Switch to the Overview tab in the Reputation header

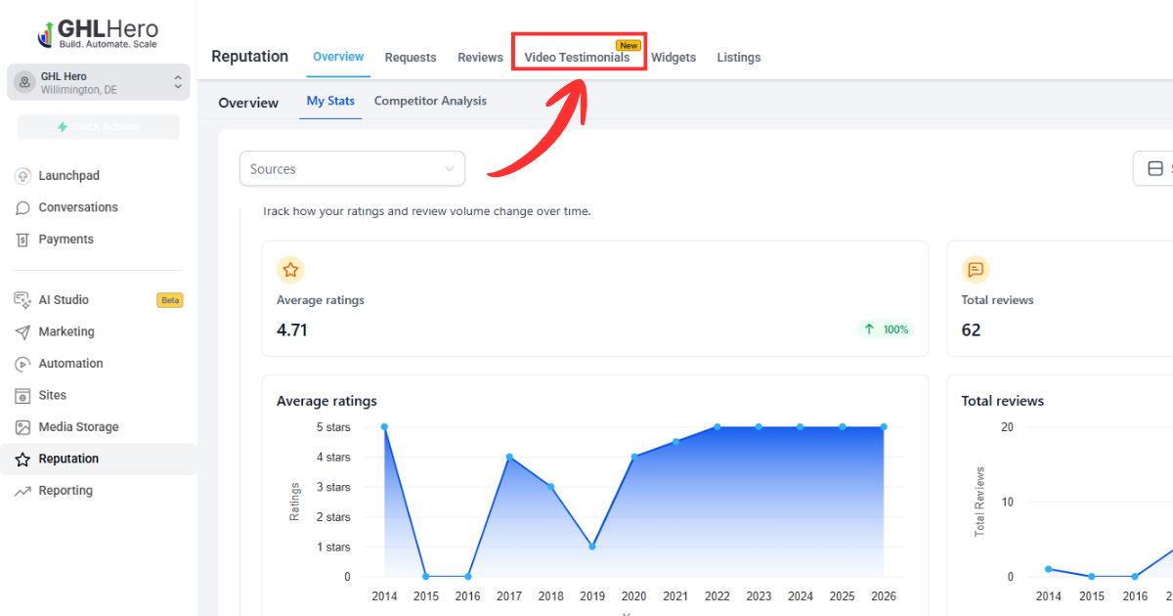pyautogui.click(x=338, y=57)
